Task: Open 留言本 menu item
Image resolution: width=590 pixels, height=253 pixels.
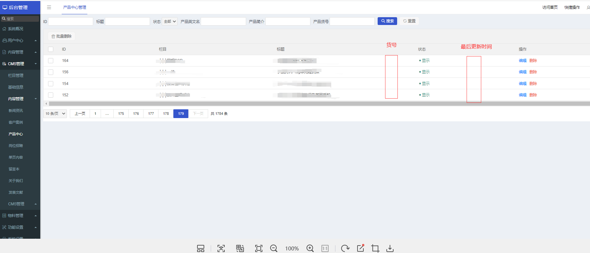Action: [x=20, y=169]
